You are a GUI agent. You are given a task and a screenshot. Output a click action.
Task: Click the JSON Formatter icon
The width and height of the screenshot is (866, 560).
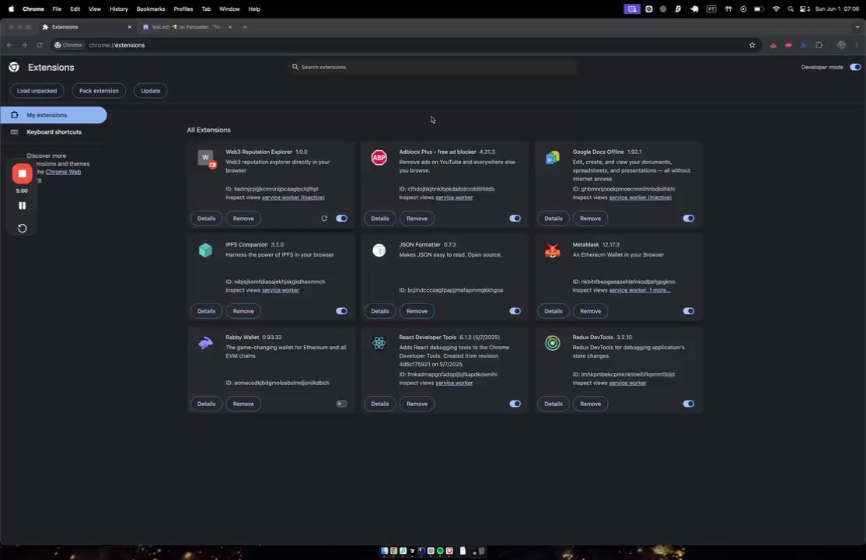pyautogui.click(x=379, y=250)
